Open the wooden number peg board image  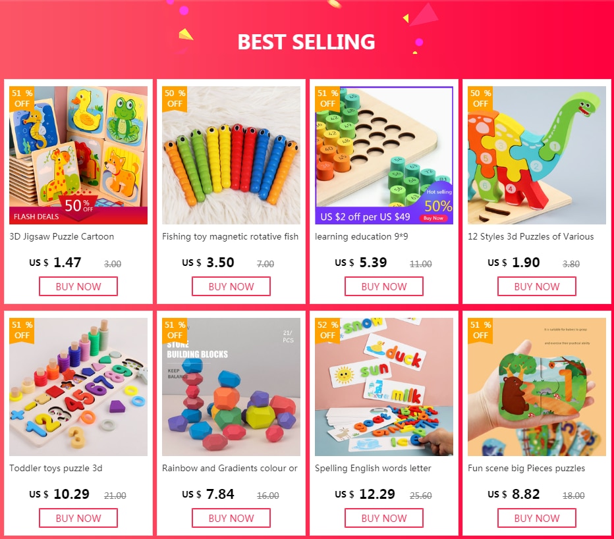[x=383, y=155]
